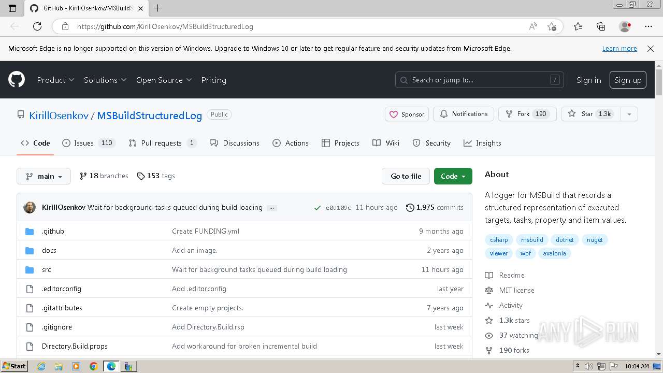Screen dimensions: 663x373
Task: Switch to Issues tab
Action: tap(89, 143)
